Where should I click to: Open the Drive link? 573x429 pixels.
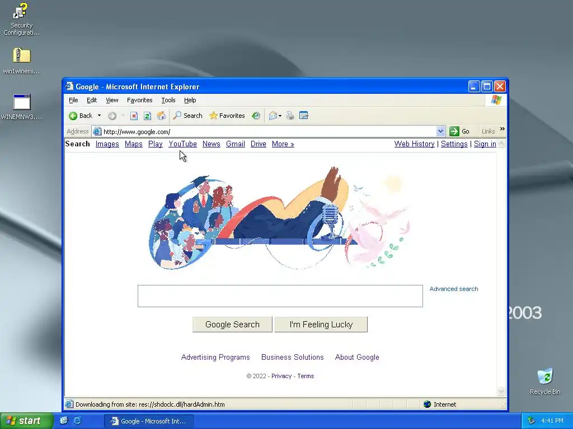(259, 144)
